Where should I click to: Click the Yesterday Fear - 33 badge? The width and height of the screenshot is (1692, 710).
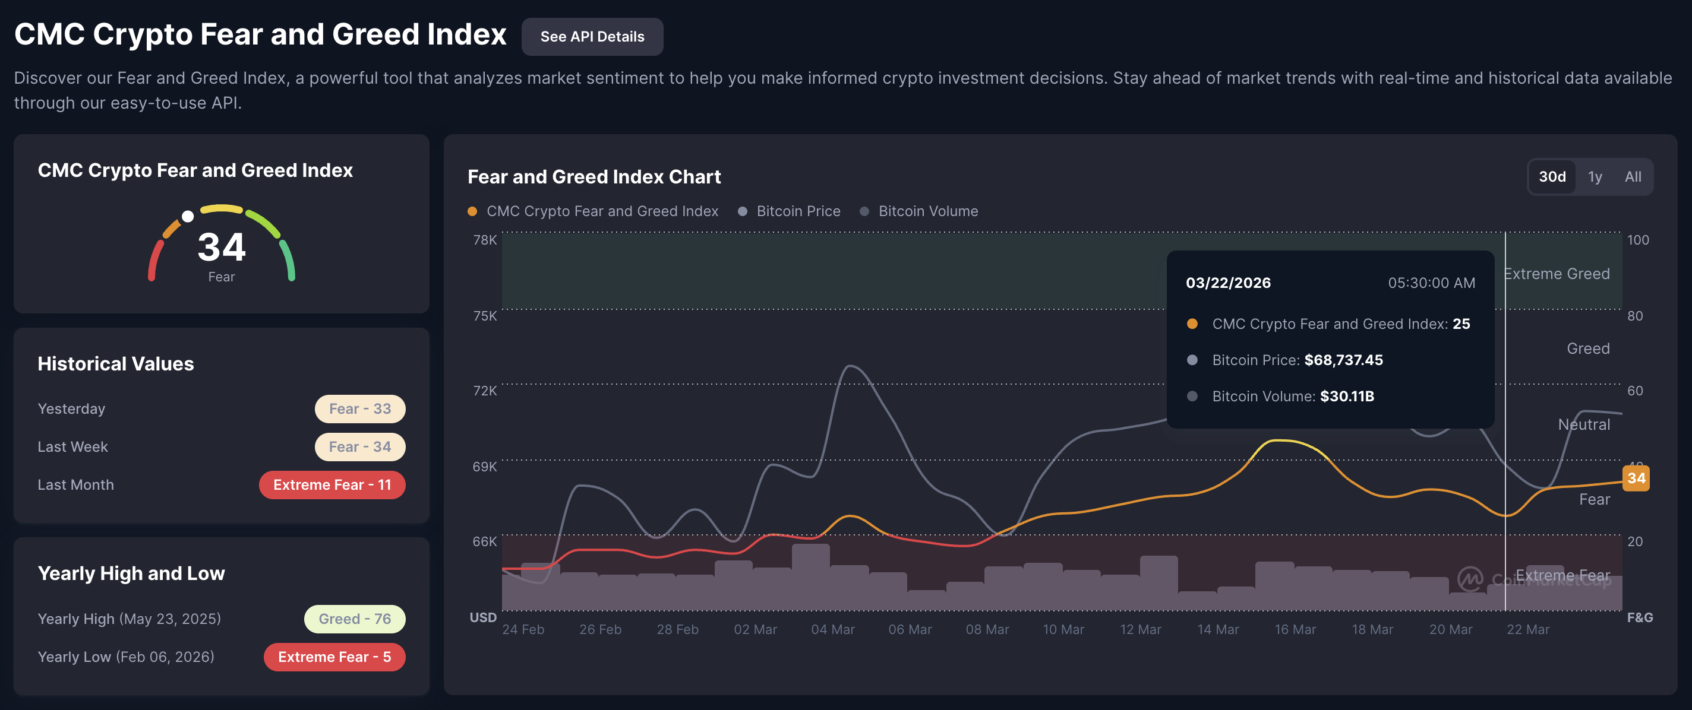(359, 409)
